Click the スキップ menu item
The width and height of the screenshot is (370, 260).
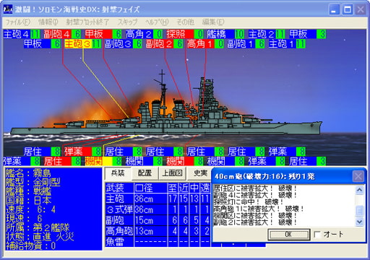tap(127, 22)
